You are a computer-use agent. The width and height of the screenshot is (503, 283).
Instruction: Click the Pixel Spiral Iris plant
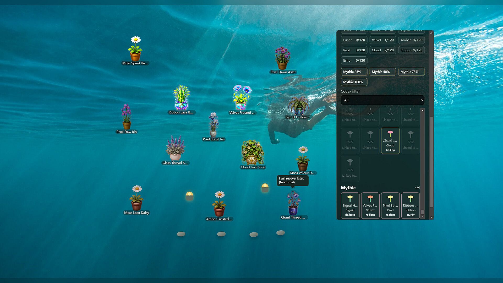click(214, 125)
